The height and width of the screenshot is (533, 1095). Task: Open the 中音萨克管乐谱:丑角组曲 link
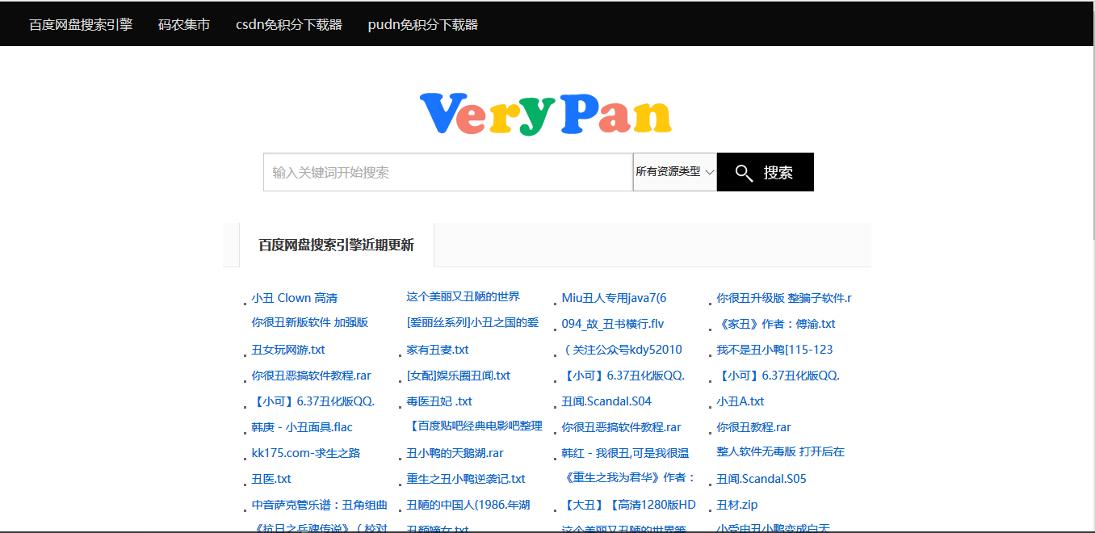[320, 505]
